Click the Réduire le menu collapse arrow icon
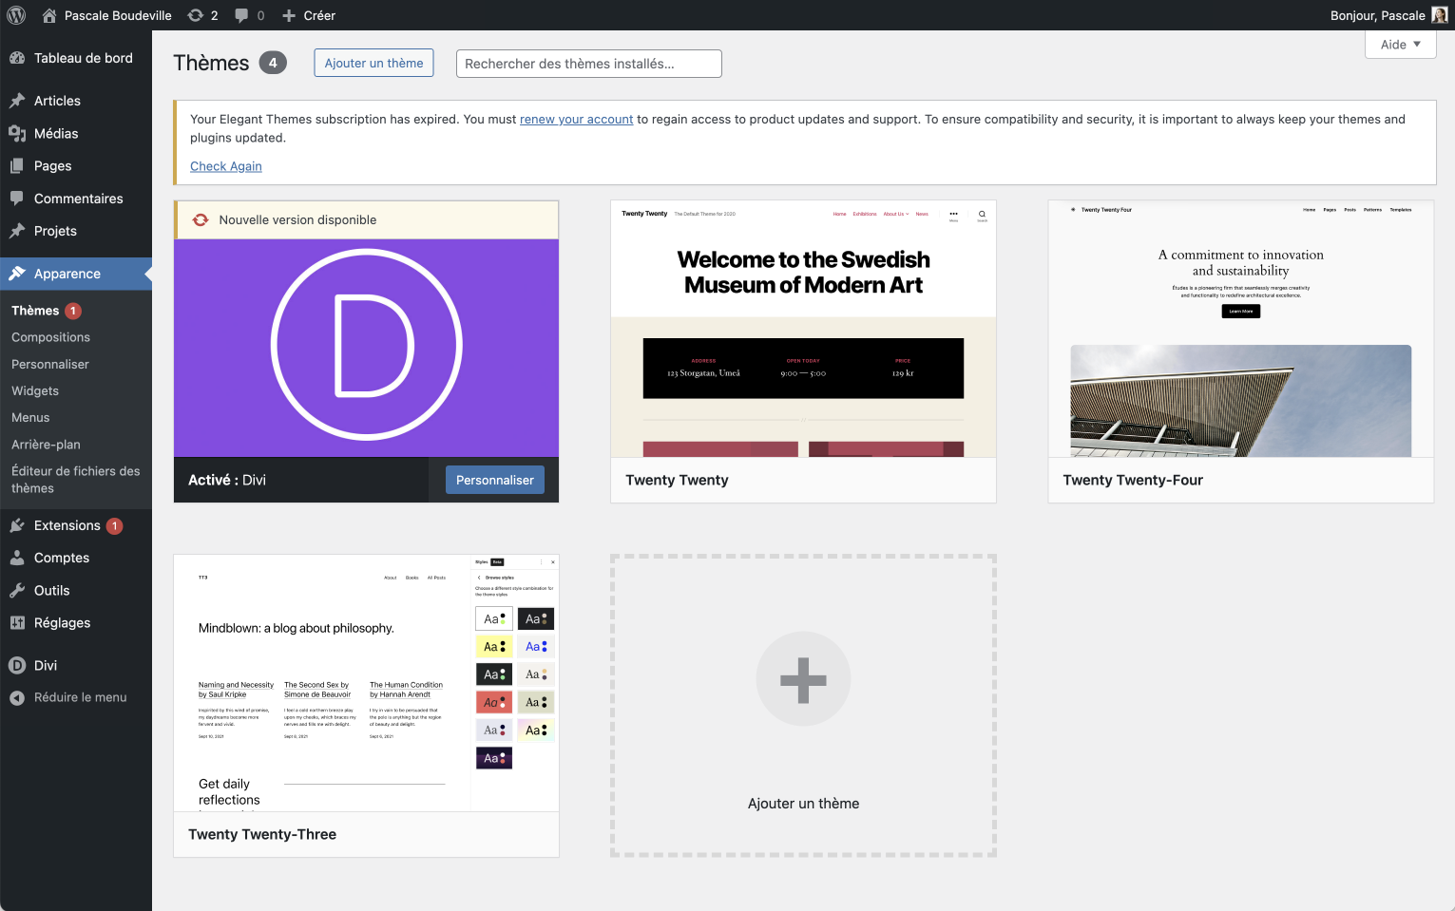 tap(17, 697)
